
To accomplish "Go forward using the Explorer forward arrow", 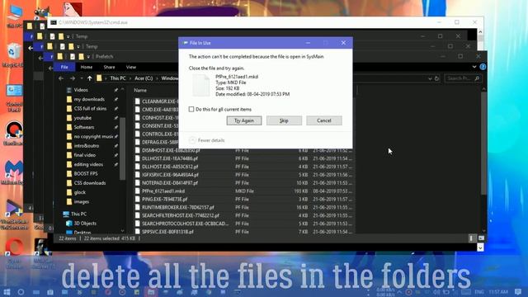I will click(73, 78).
